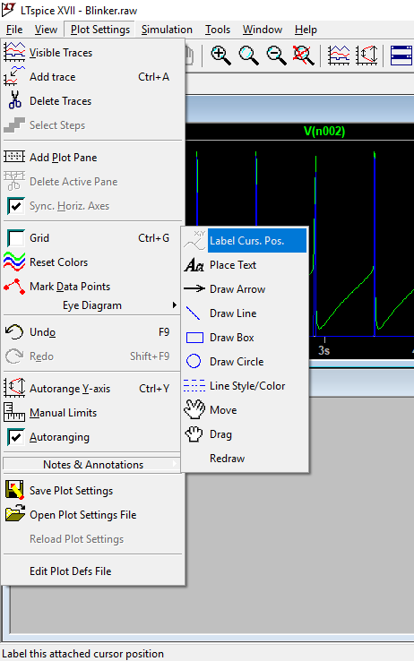Click the Place Text Aa icon
The height and width of the screenshot is (661, 414).
pyautogui.click(x=194, y=265)
